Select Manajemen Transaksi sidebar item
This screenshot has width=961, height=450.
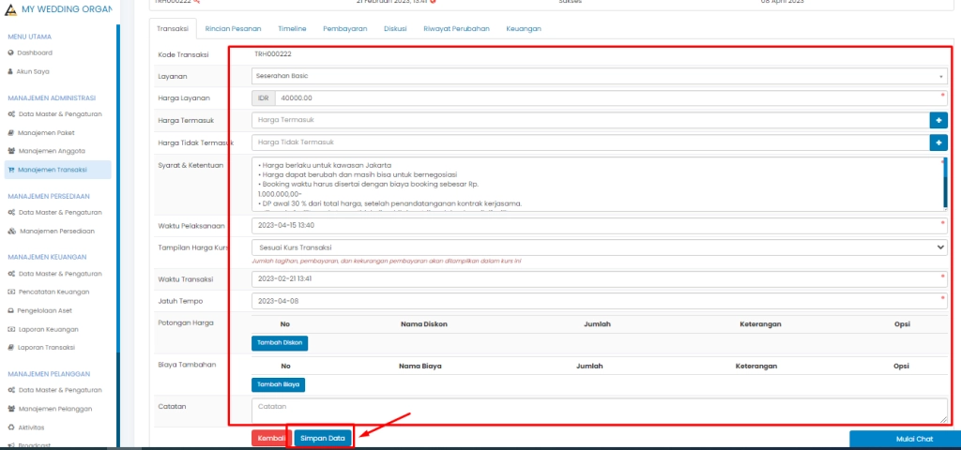coord(53,170)
